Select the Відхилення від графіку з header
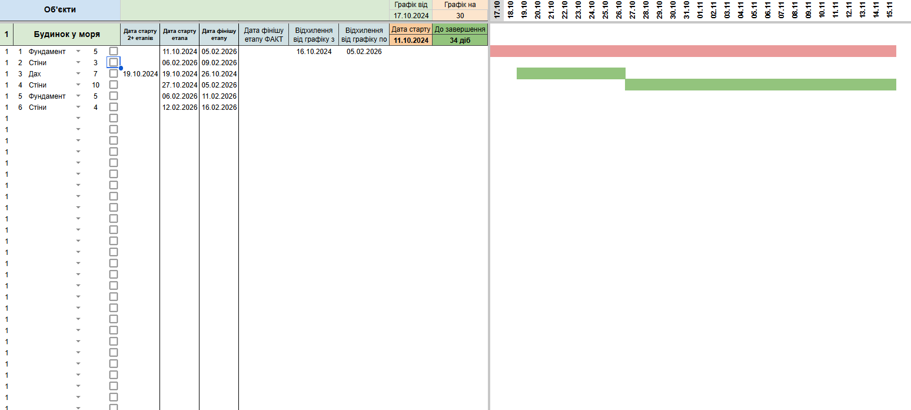The image size is (911, 410). (x=314, y=34)
